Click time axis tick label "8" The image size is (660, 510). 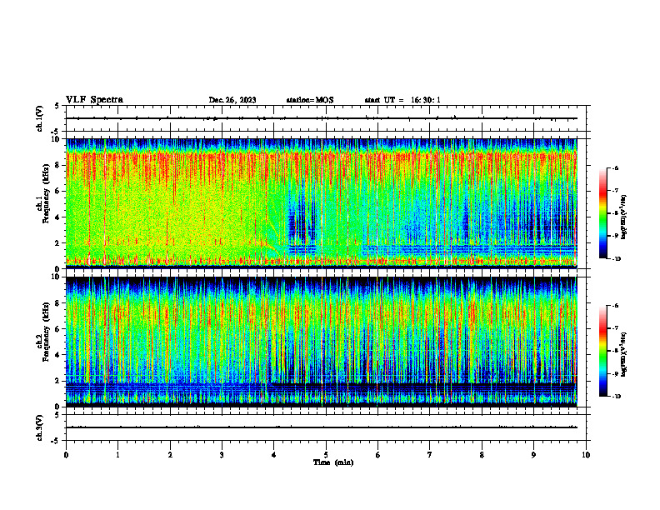click(482, 455)
